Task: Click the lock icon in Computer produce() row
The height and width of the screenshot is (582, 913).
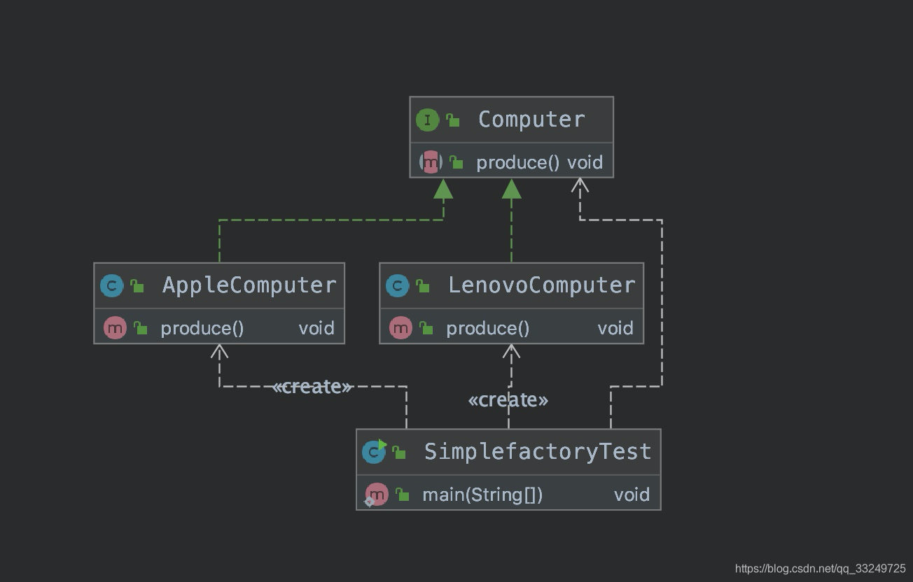Action: point(456,162)
